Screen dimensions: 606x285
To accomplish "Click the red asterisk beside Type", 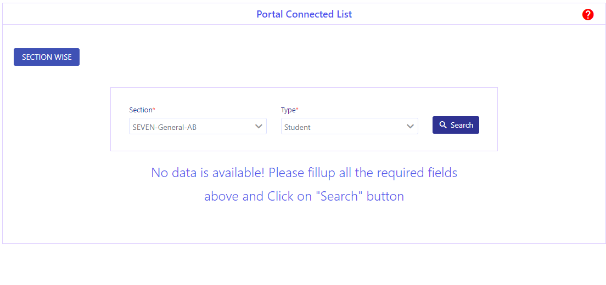I will pos(297,110).
